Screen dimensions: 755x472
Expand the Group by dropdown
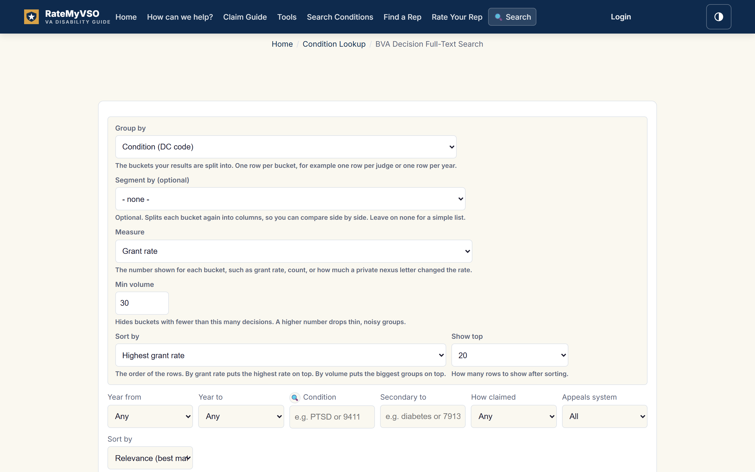coord(286,147)
